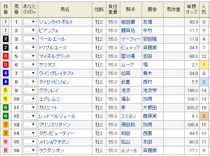Open horse name link サリオス
This screenshot has height=156, width=210.
point(47,65)
